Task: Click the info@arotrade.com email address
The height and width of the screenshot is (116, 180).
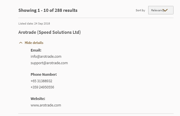Action: [x=46, y=56]
